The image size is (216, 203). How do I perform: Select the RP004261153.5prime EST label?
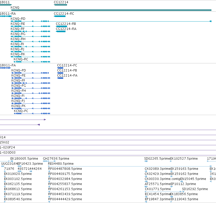pos(65,189)
